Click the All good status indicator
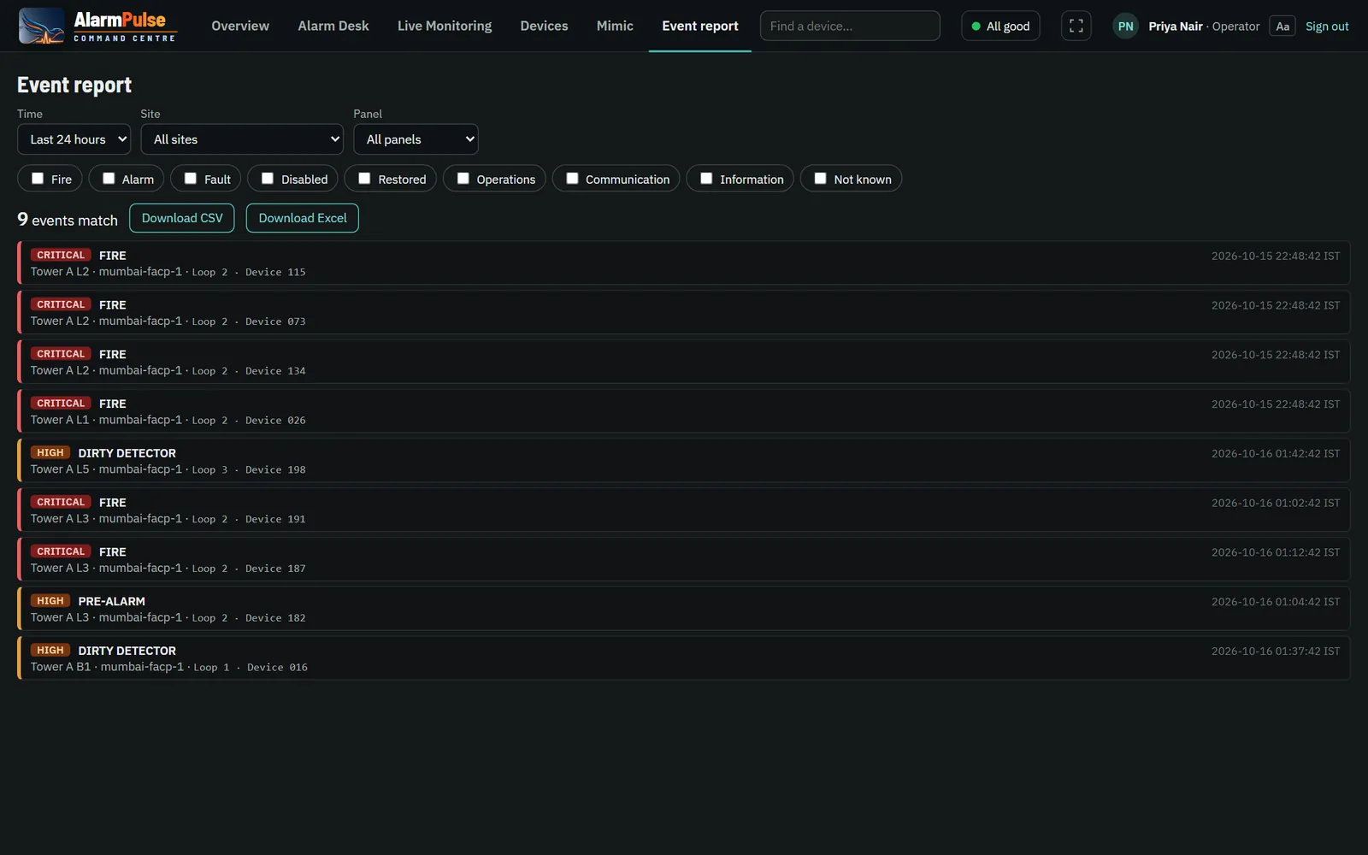This screenshot has height=855, width=1368. tap(1000, 26)
